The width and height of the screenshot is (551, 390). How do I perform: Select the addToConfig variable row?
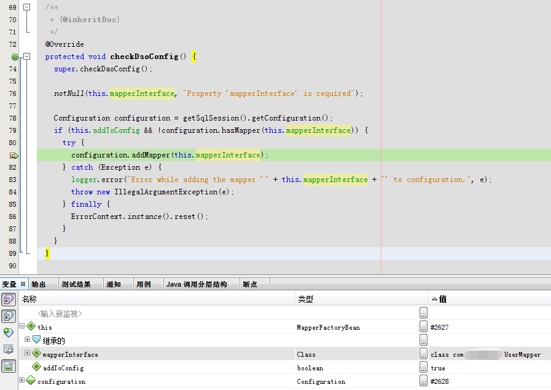tap(284, 367)
